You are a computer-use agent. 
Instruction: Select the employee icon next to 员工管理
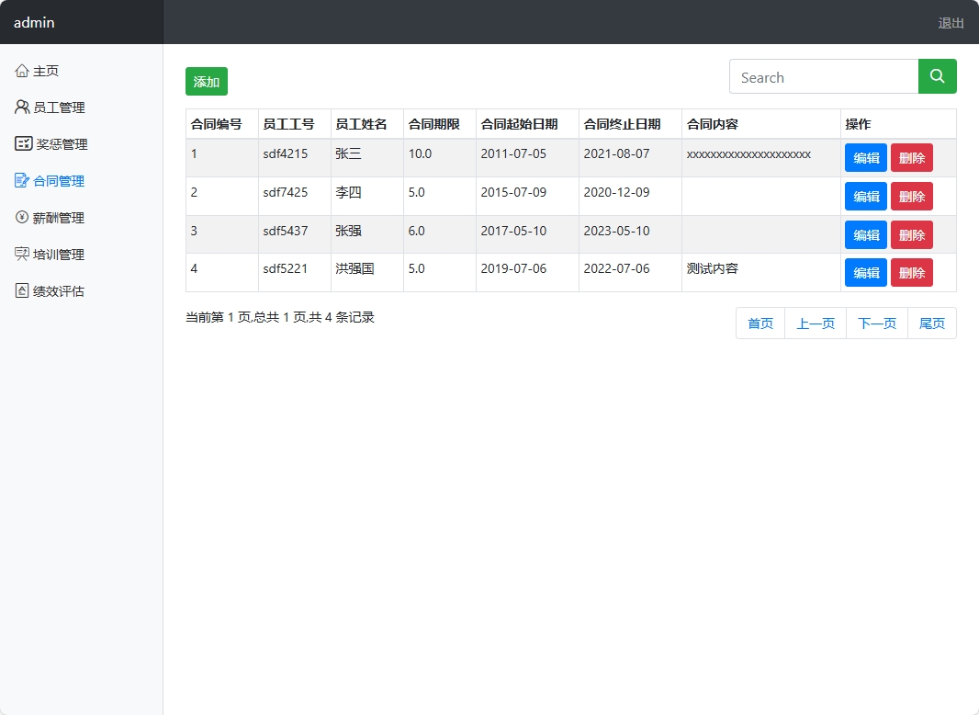22,107
